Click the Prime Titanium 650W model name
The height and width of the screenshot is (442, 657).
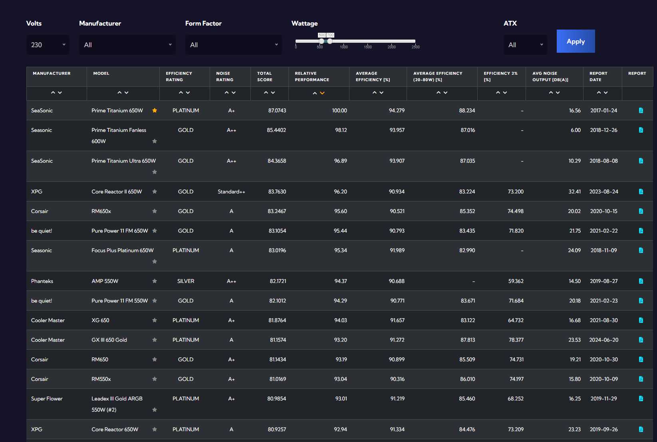117,111
